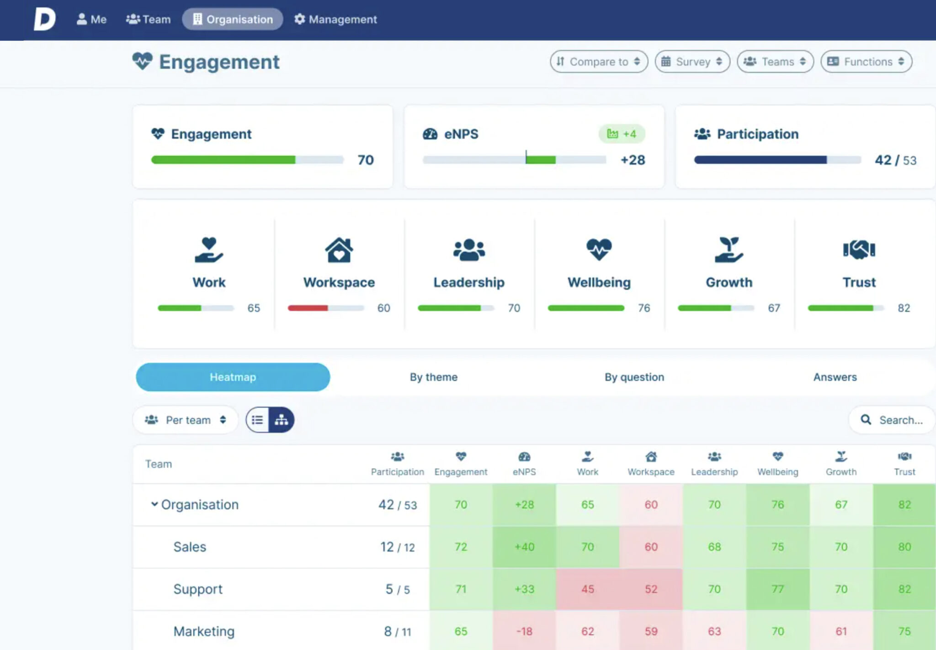Click the Search field in heatmap
Image resolution: width=936 pixels, height=650 pixels.
click(892, 420)
